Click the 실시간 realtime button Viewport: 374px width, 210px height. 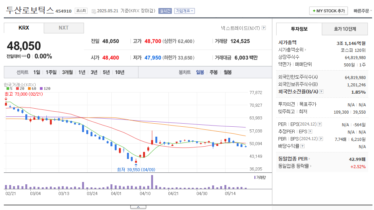click(x=165, y=11)
